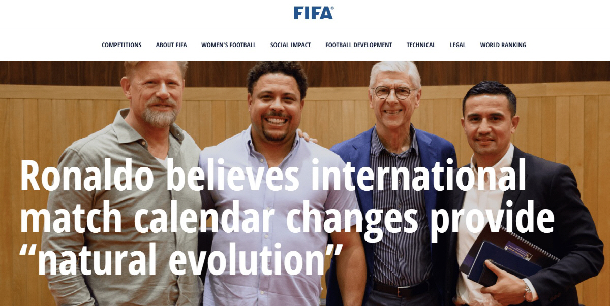This screenshot has width=610, height=306.
Task: Go to World Ranking page
Action: point(503,45)
